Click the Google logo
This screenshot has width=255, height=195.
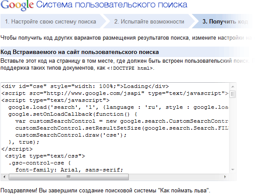tap(17, 5)
